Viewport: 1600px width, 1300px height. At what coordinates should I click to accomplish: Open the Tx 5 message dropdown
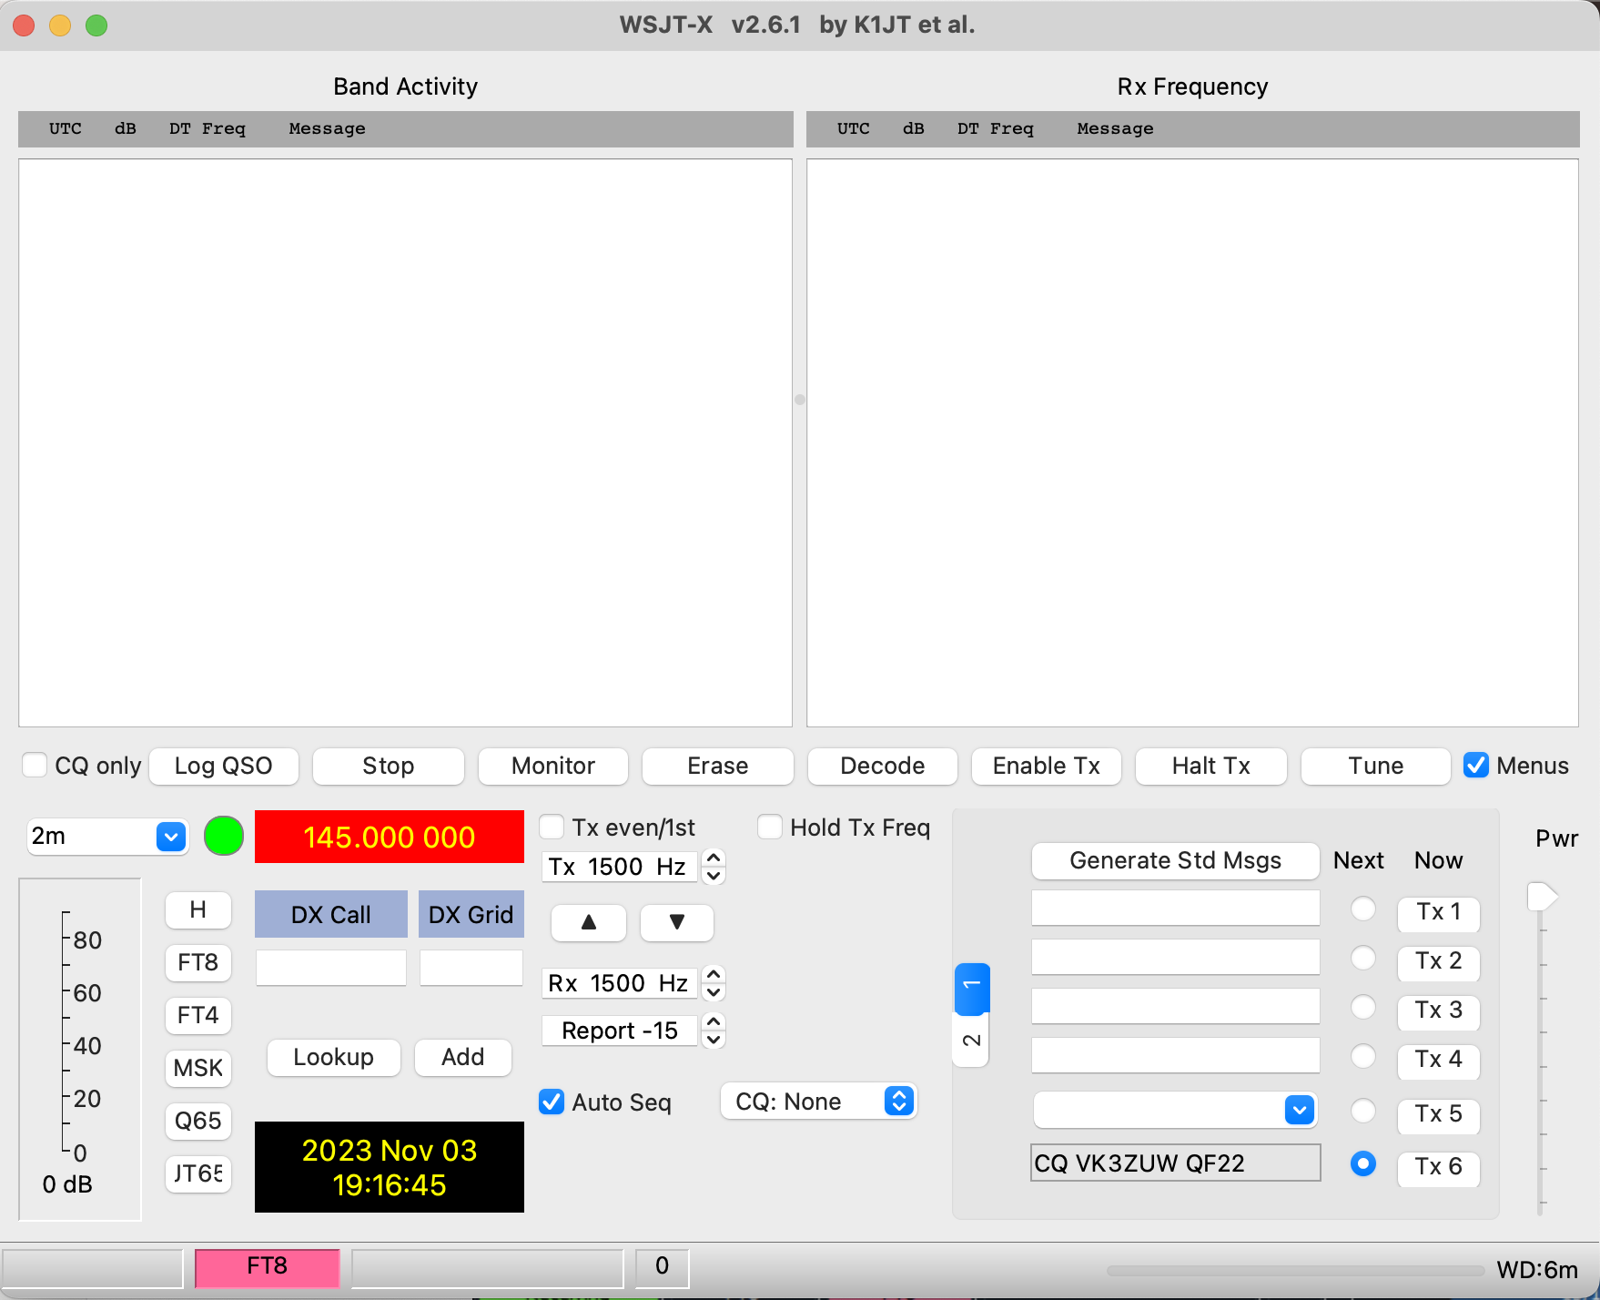pos(1299,1110)
